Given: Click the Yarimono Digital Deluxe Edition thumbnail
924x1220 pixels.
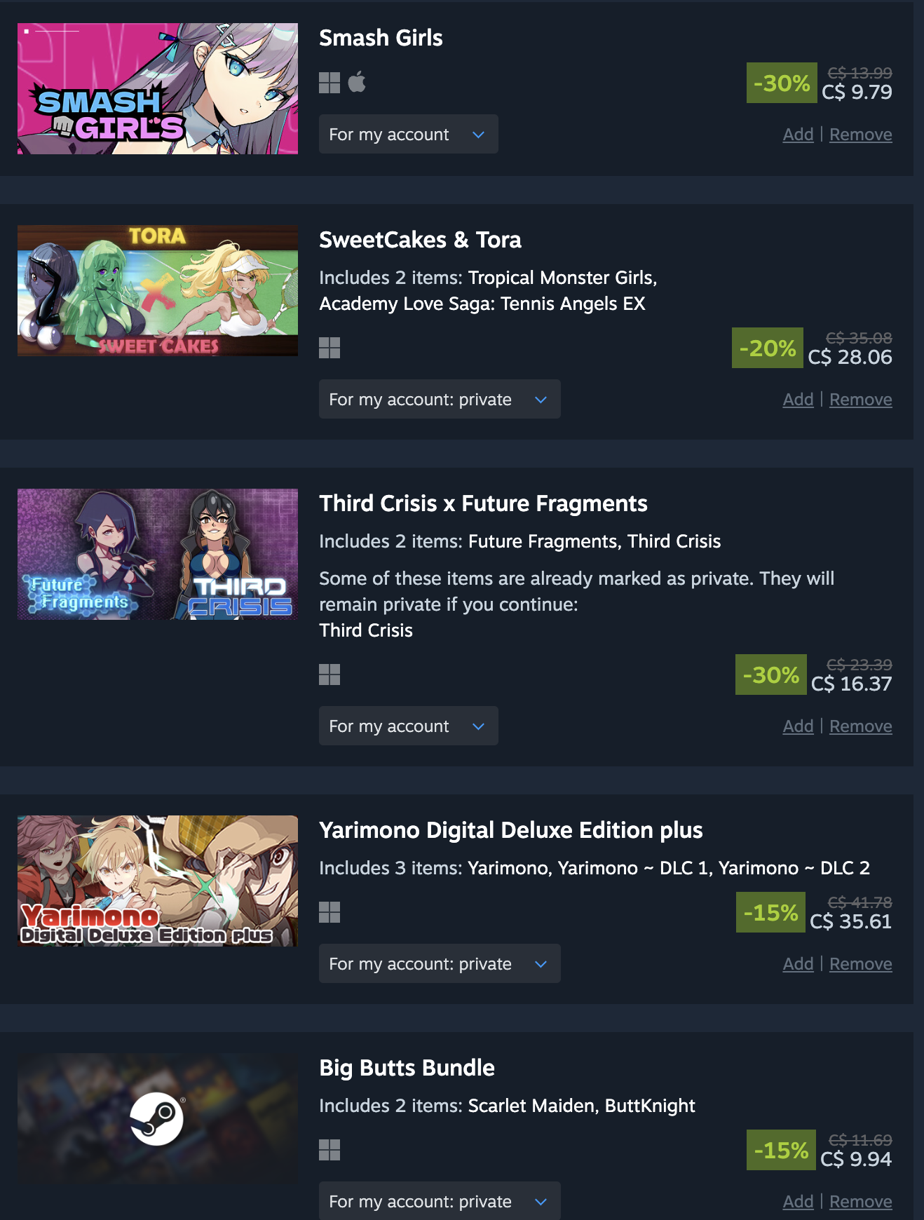Looking at the screenshot, I should tap(158, 881).
